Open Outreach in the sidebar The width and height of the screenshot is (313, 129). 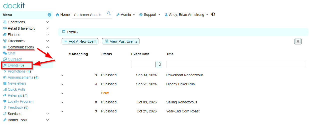(15, 59)
